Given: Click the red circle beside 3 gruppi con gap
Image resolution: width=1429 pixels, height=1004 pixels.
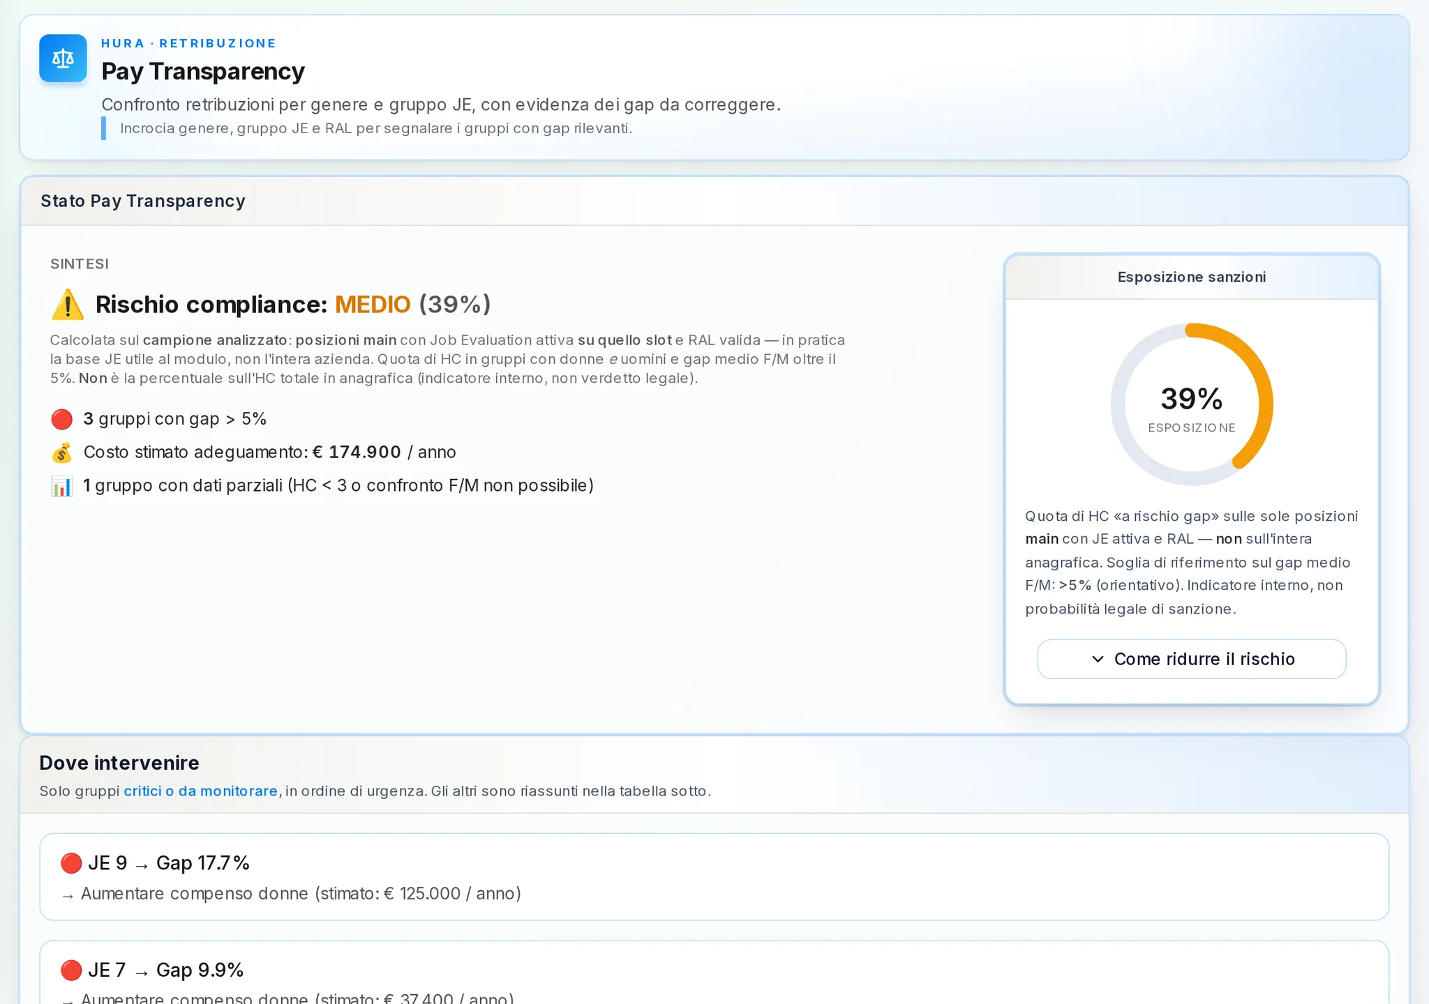Looking at the screenshot, I should 62,419.
